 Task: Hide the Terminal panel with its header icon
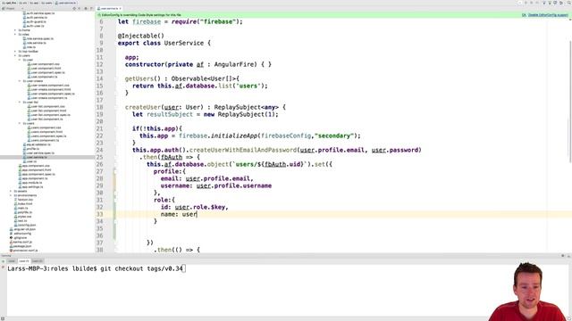568,256
